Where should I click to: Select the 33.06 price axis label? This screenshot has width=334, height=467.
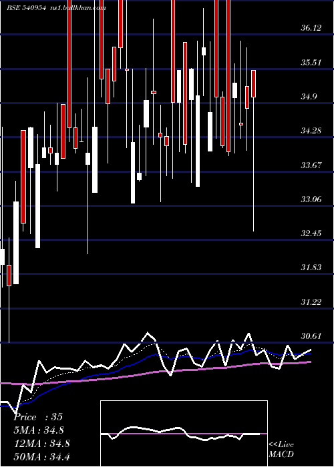[311, 199]
